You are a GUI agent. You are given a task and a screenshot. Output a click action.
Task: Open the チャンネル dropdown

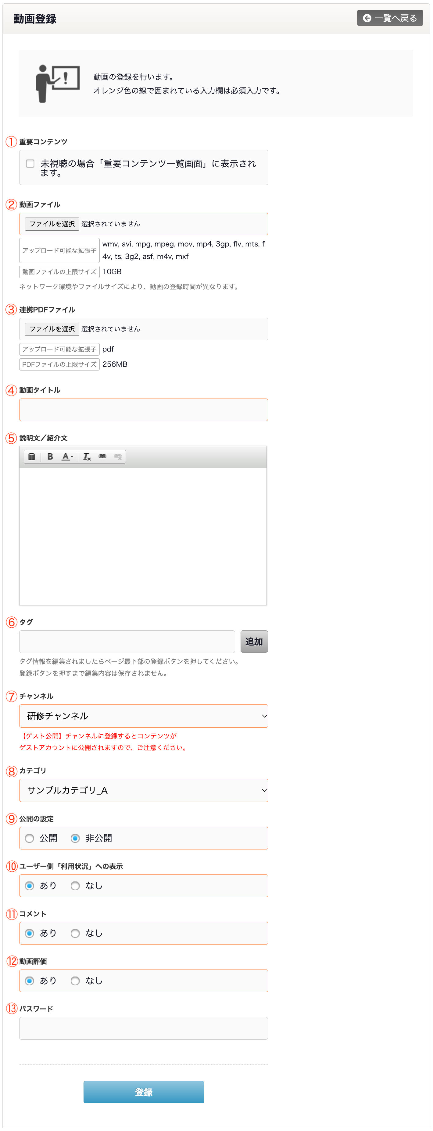point(144,716)
